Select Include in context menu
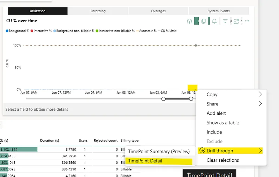 (x=214, y=132)
